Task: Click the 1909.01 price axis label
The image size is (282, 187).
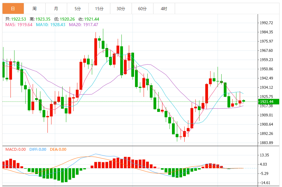Action: (266, 115)
